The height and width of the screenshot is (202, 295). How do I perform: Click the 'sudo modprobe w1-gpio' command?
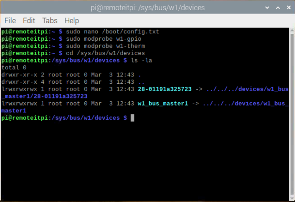pos(98,39)
